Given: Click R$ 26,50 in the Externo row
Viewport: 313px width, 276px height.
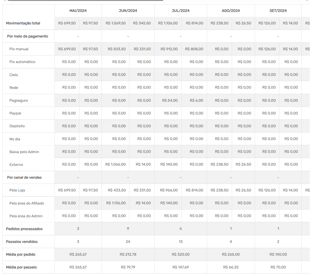Looking at the screenshot, I should click(243, 164).
